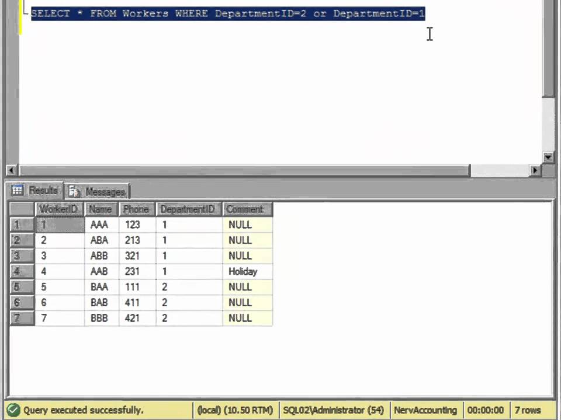
Task: Click the Name cell ABB
Action: point(102,256)
